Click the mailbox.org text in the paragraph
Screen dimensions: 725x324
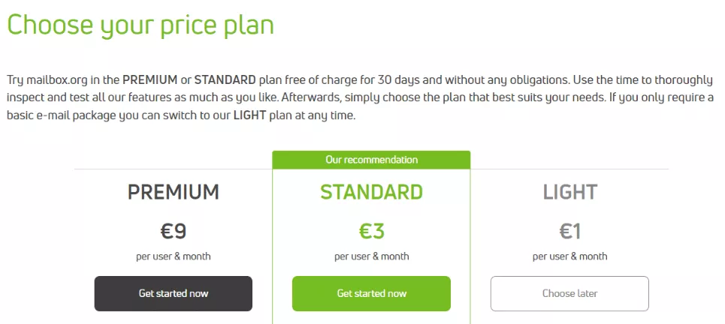[x=59, y=80]
